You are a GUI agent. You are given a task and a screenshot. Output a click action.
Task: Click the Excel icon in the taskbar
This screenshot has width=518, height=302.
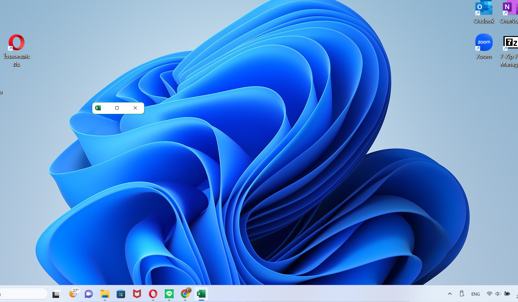[201, 294]
